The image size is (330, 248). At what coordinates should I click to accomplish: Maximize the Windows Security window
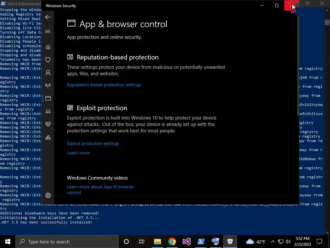click(x=277, y=5)
